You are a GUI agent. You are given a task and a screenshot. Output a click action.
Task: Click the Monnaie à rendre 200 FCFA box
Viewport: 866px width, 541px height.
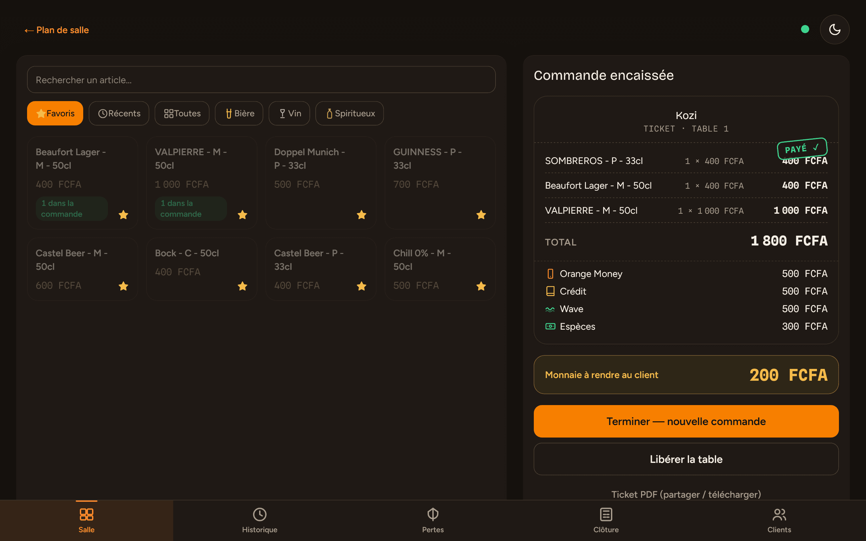click(686, 375)
